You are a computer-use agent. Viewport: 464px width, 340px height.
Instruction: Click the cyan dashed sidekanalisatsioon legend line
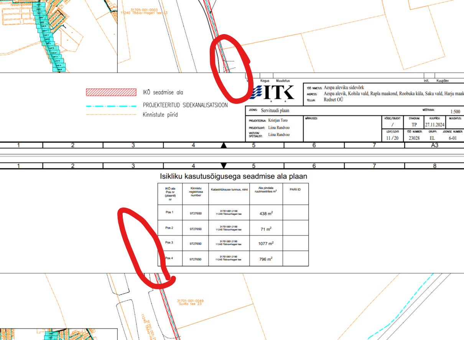[x=111, y=105]
